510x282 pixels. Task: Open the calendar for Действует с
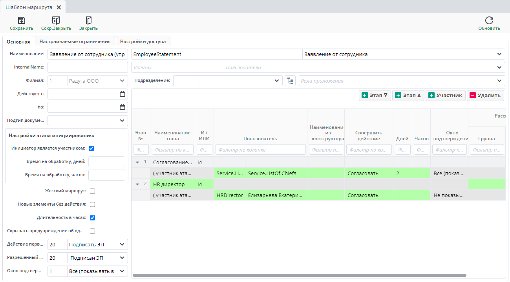[122, 94]
